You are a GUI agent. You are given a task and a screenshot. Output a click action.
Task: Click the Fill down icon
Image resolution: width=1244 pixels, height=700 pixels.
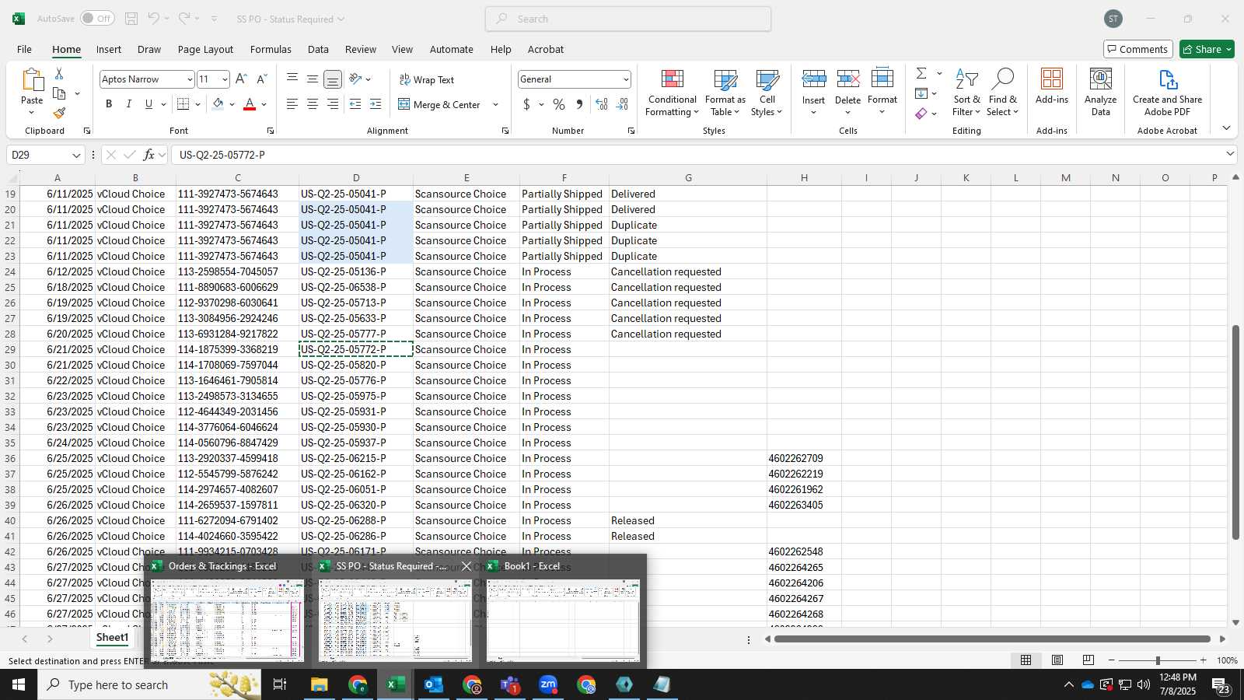[921, 93]
